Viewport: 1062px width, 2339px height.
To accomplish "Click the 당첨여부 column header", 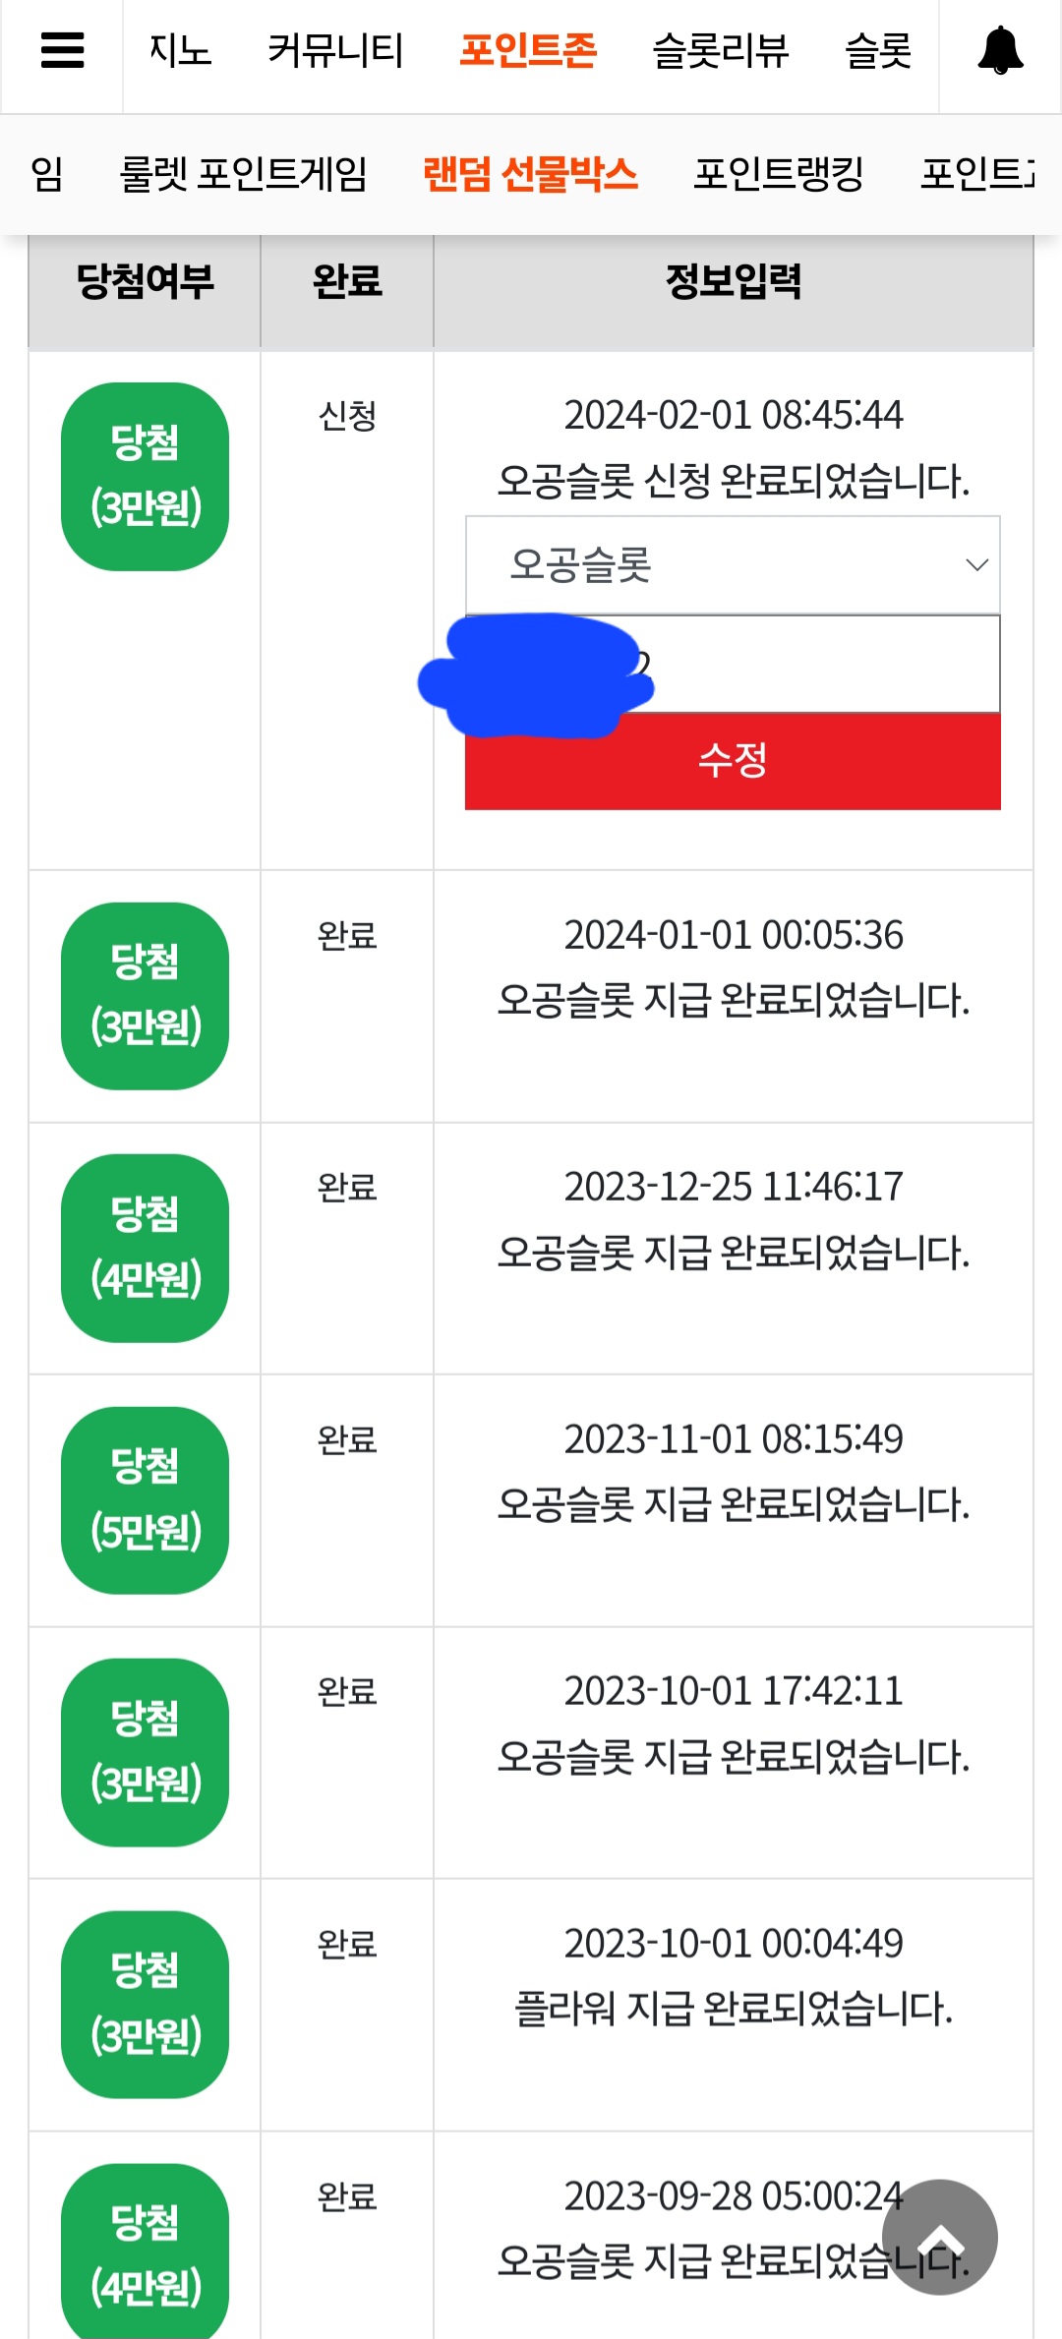I will (145, 281).
